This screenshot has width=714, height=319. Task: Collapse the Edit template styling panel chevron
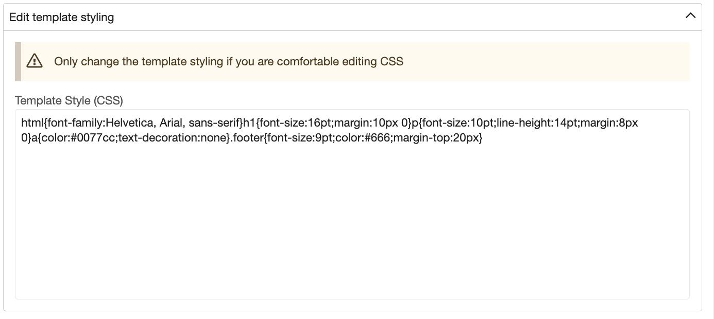tap(690, 16)
